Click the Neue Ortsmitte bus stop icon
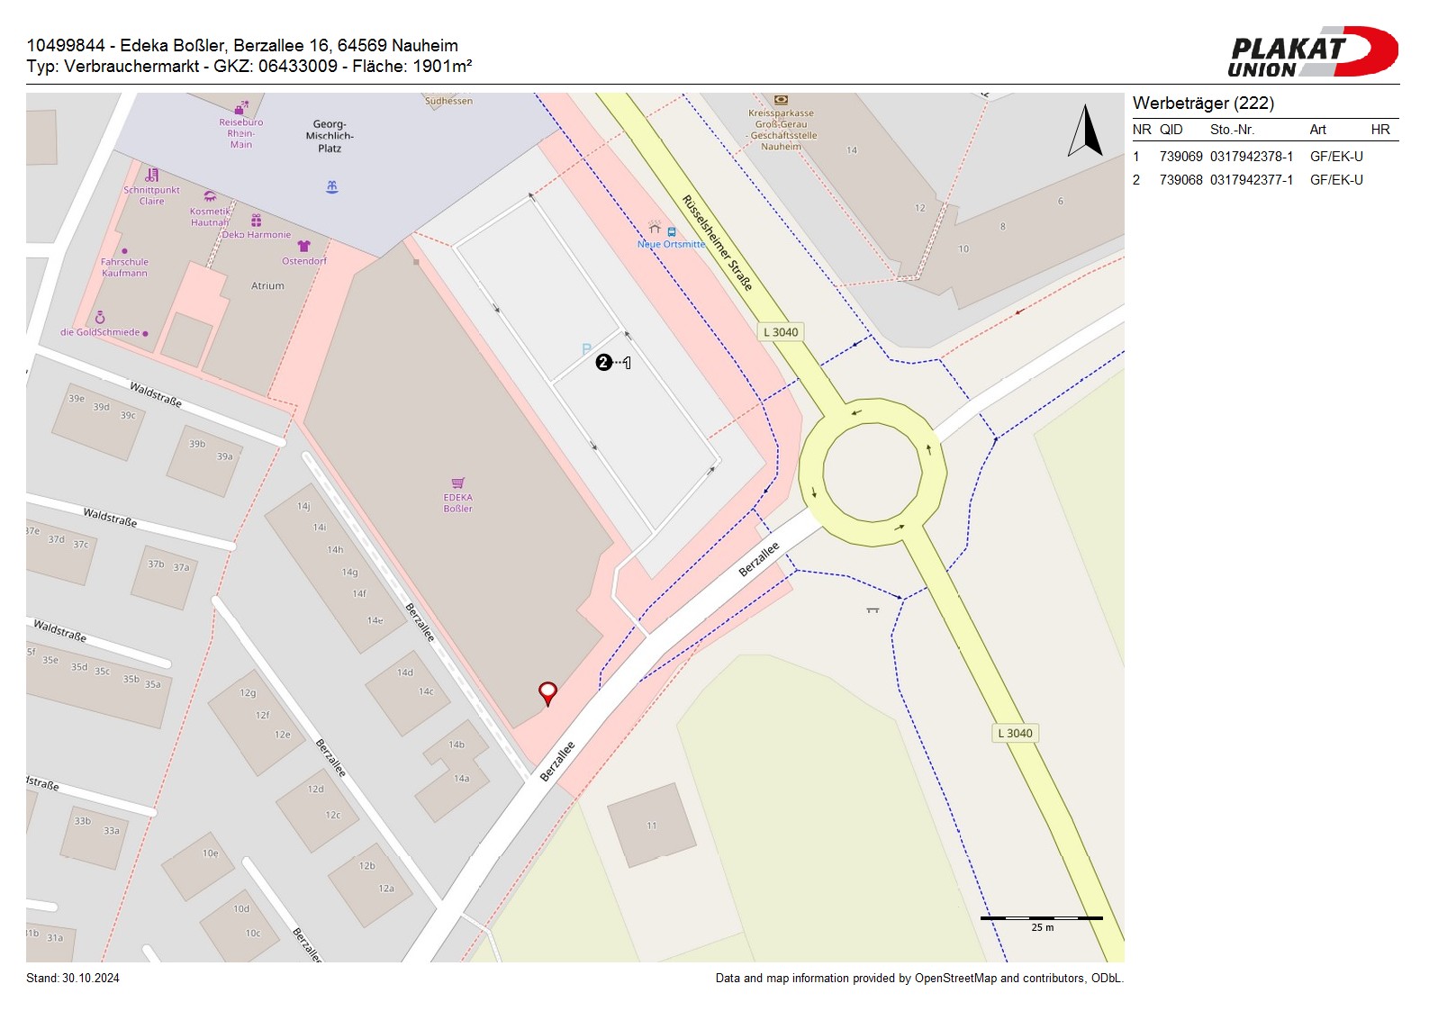1429x1011 pixels. [x=671, y=231]
